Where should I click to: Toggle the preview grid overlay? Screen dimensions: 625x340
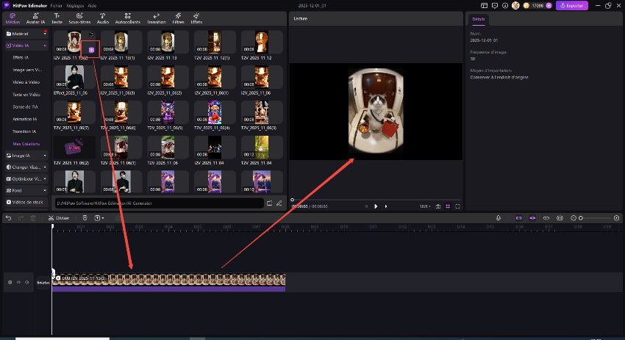447,206
